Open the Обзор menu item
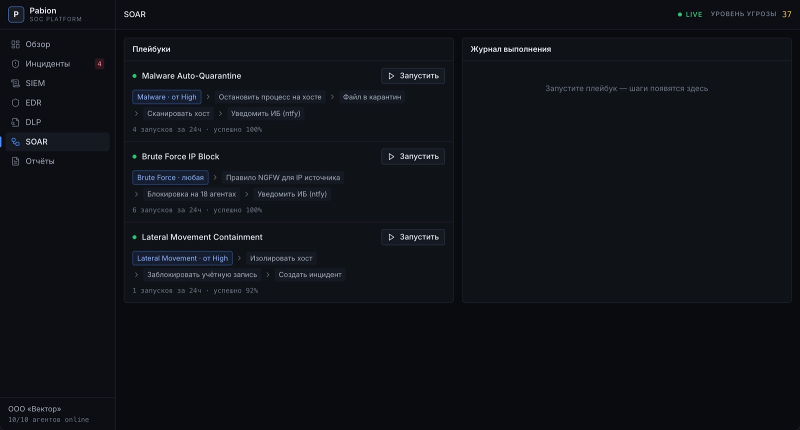The image size is (800, 430). 57,44
